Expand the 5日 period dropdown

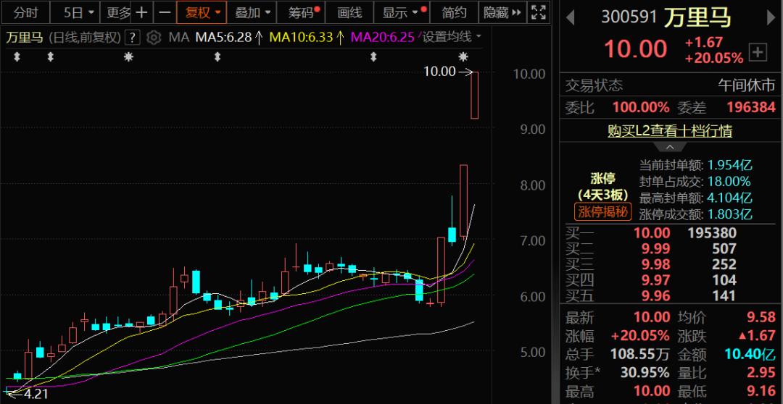[79, 12]
